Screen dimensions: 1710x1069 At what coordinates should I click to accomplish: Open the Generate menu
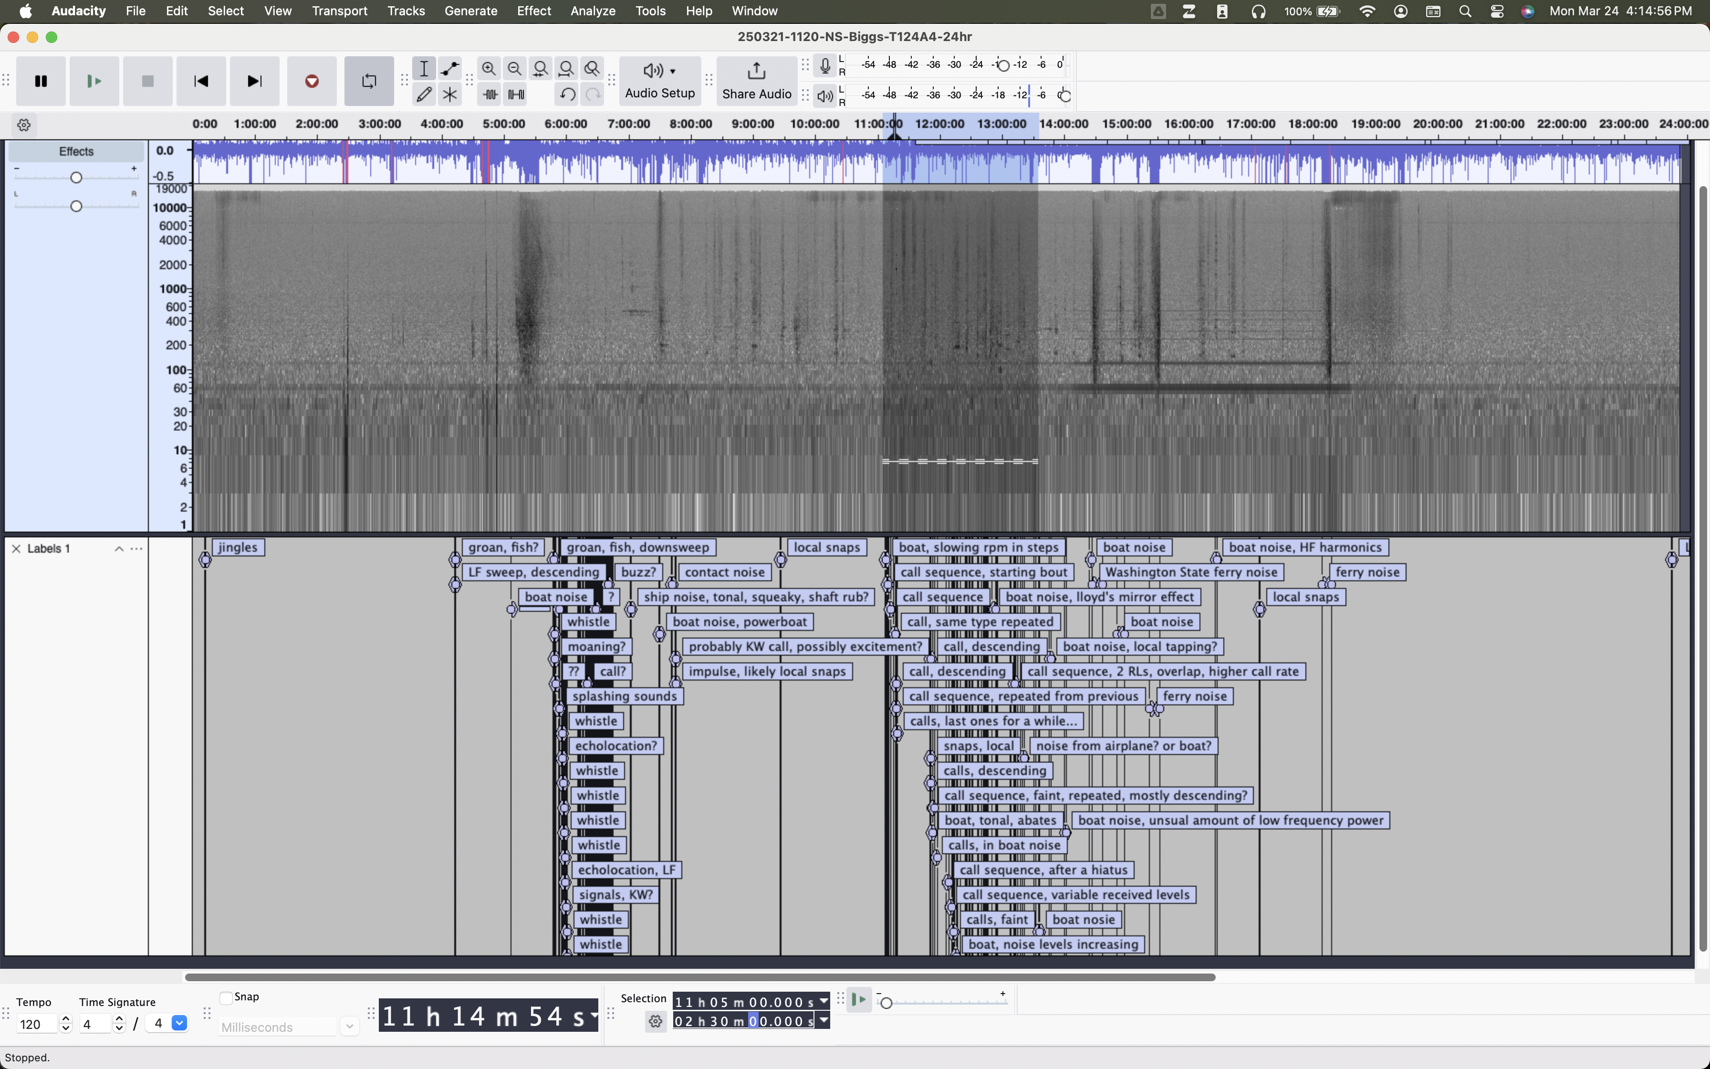click(x=470, y=10)
